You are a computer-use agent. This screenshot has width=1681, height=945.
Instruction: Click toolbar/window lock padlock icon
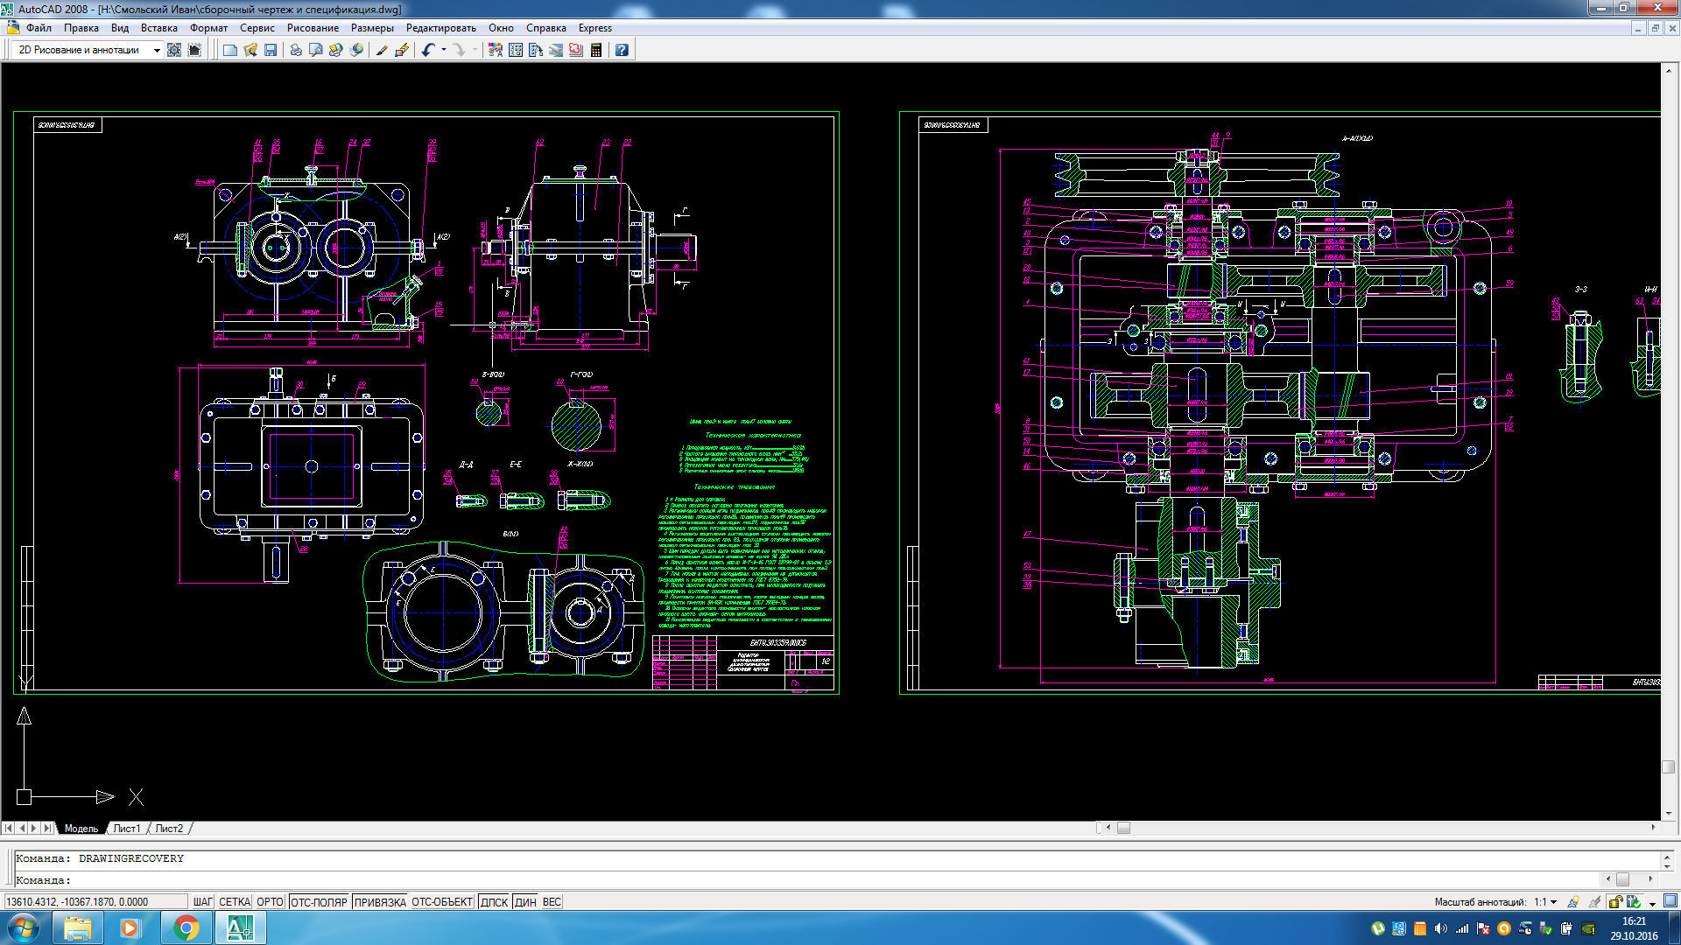pyautogui.click(x=1615, y=902)
